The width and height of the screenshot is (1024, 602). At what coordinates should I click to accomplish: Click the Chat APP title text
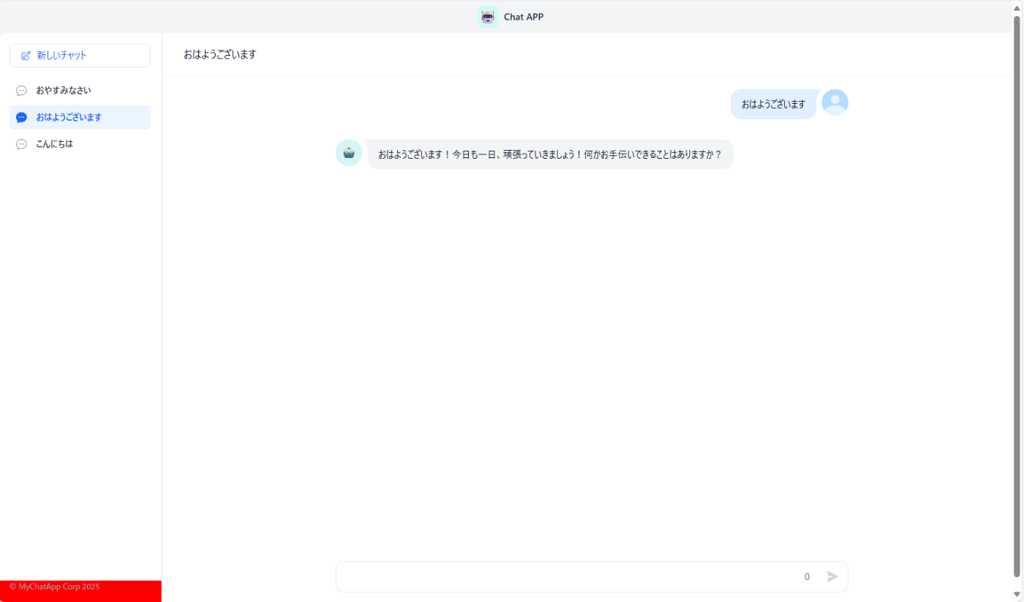tap(524, 17)
